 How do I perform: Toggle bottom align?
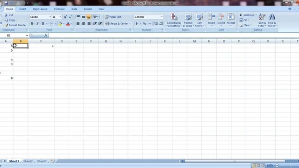coord(89,17)
